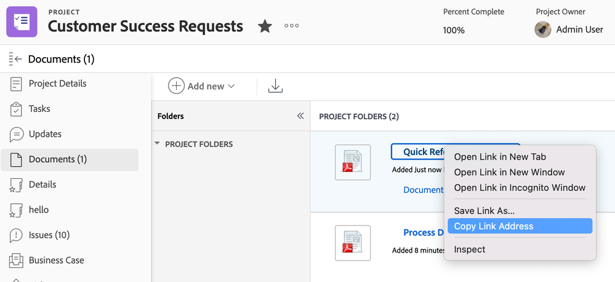
Task: Go to the Tasks section
Action: [x=39, y=109]
